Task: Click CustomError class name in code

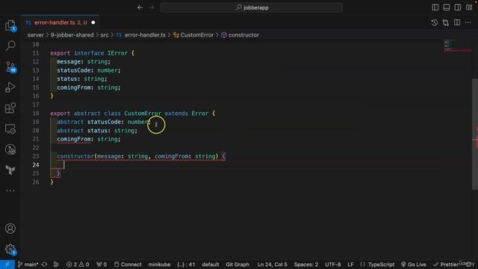Action: click(143, 113)
